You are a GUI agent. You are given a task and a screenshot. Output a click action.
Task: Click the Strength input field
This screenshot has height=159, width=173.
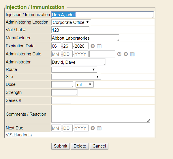64,92
